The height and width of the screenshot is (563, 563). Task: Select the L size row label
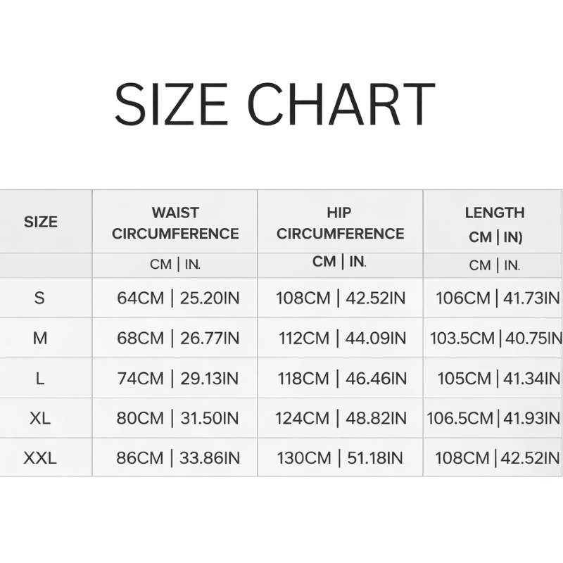click(x=39, y=379)
